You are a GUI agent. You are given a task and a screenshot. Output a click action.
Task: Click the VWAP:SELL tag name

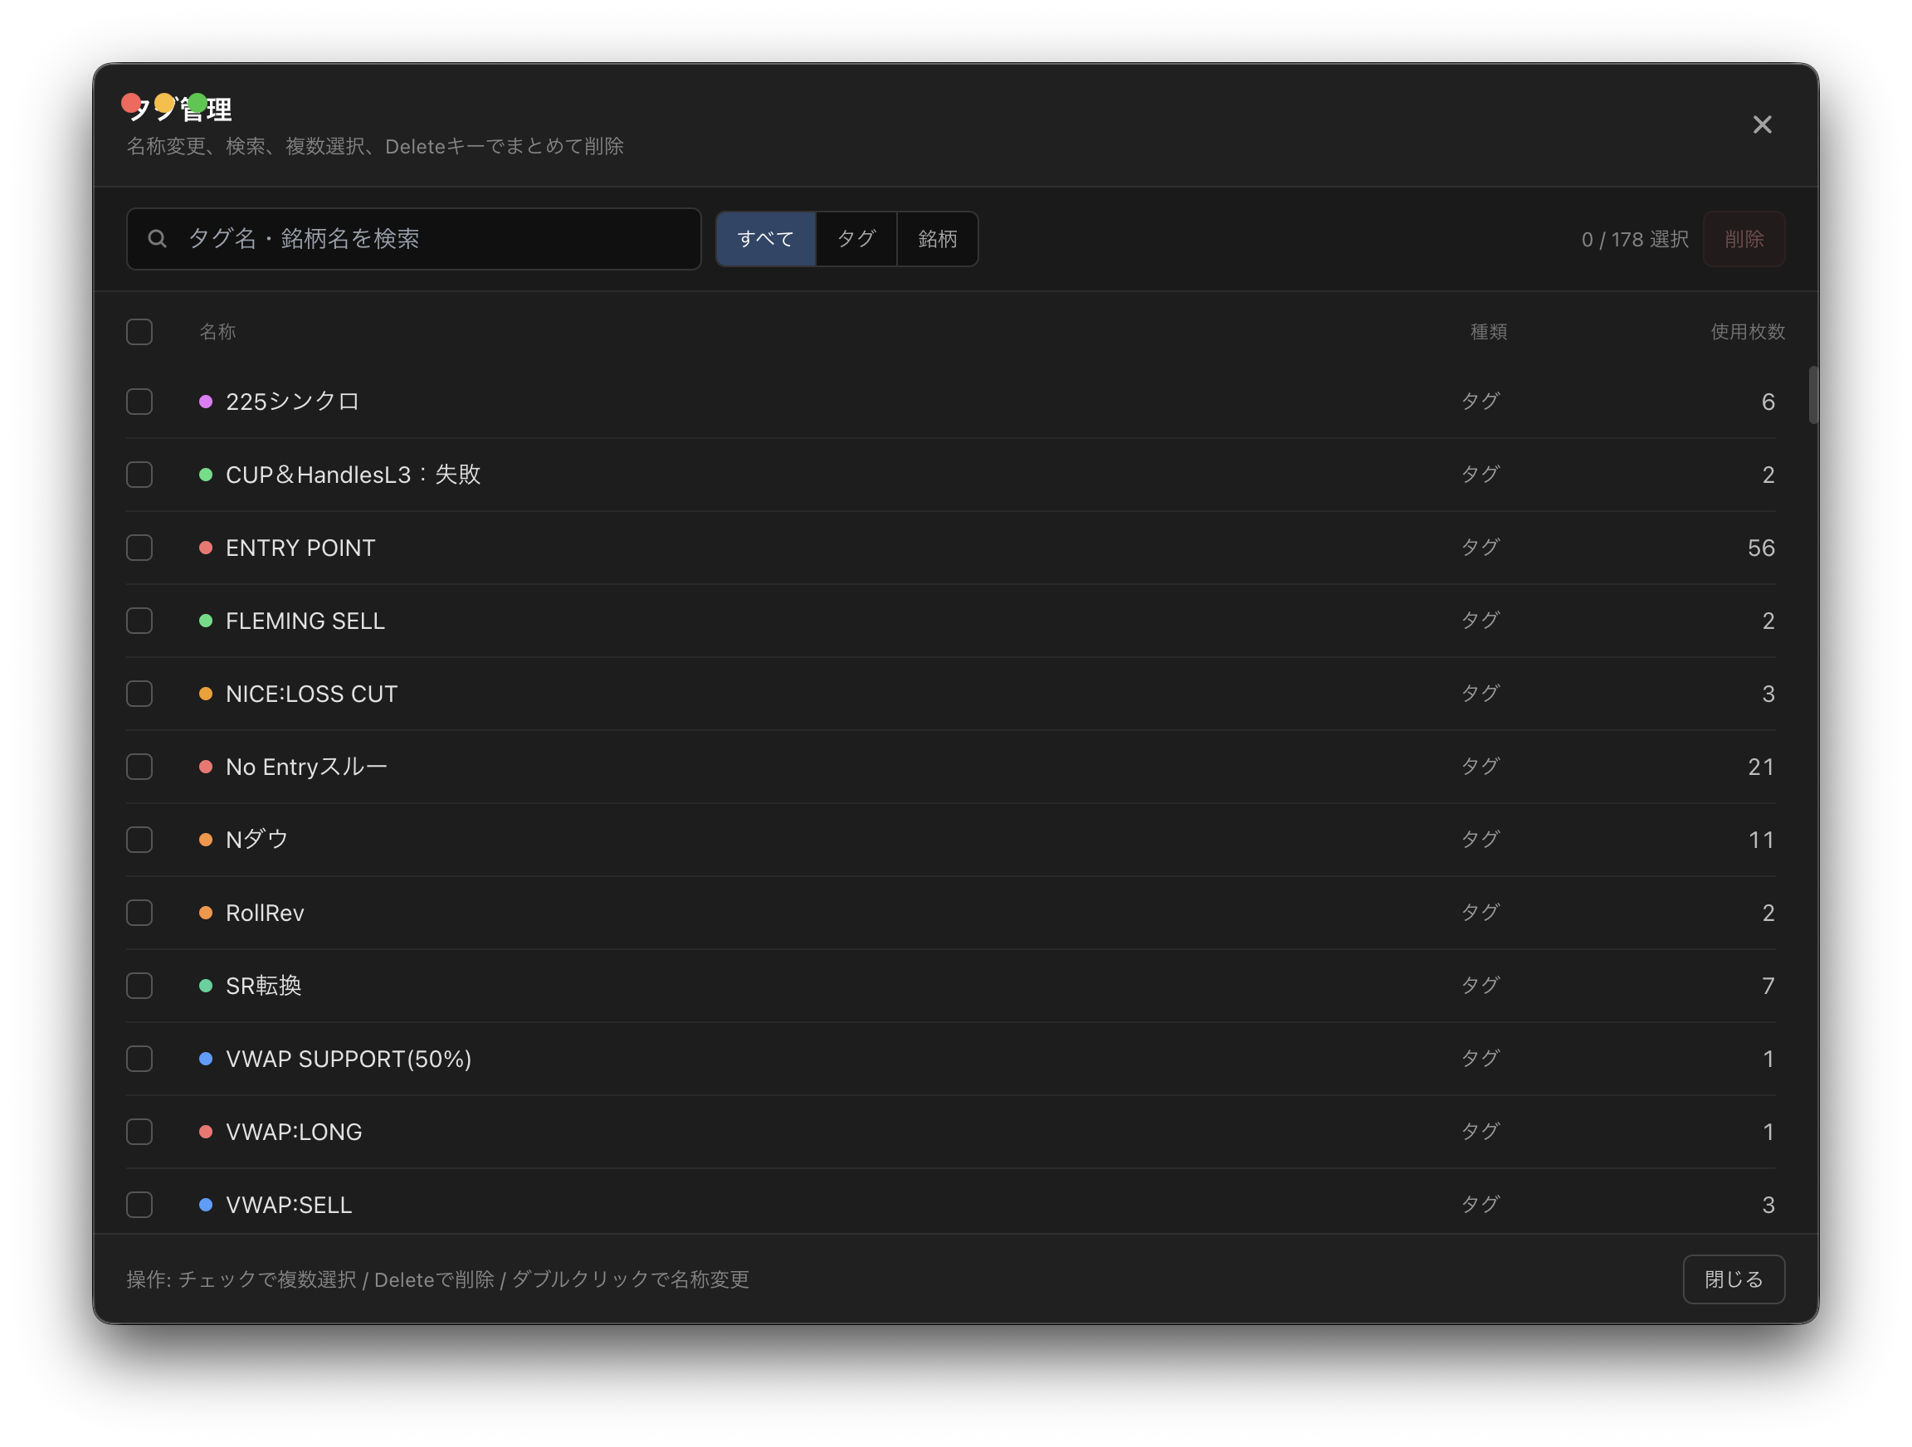pos(289,1204)
